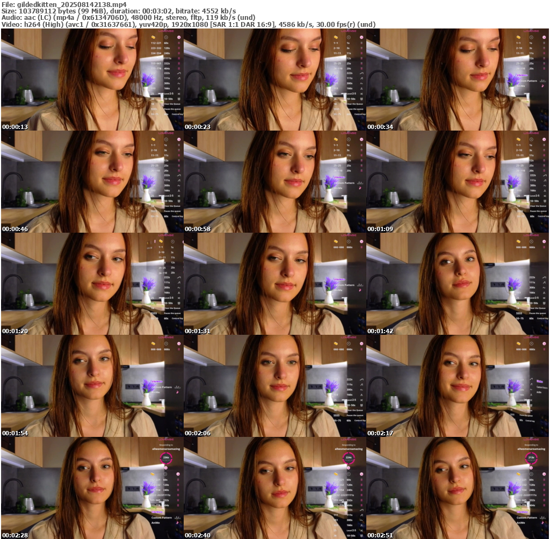Click the pink timer circle in the 00:02:51 frame
The height and width of the screenshot is (539, 550).
click(531, 458)
